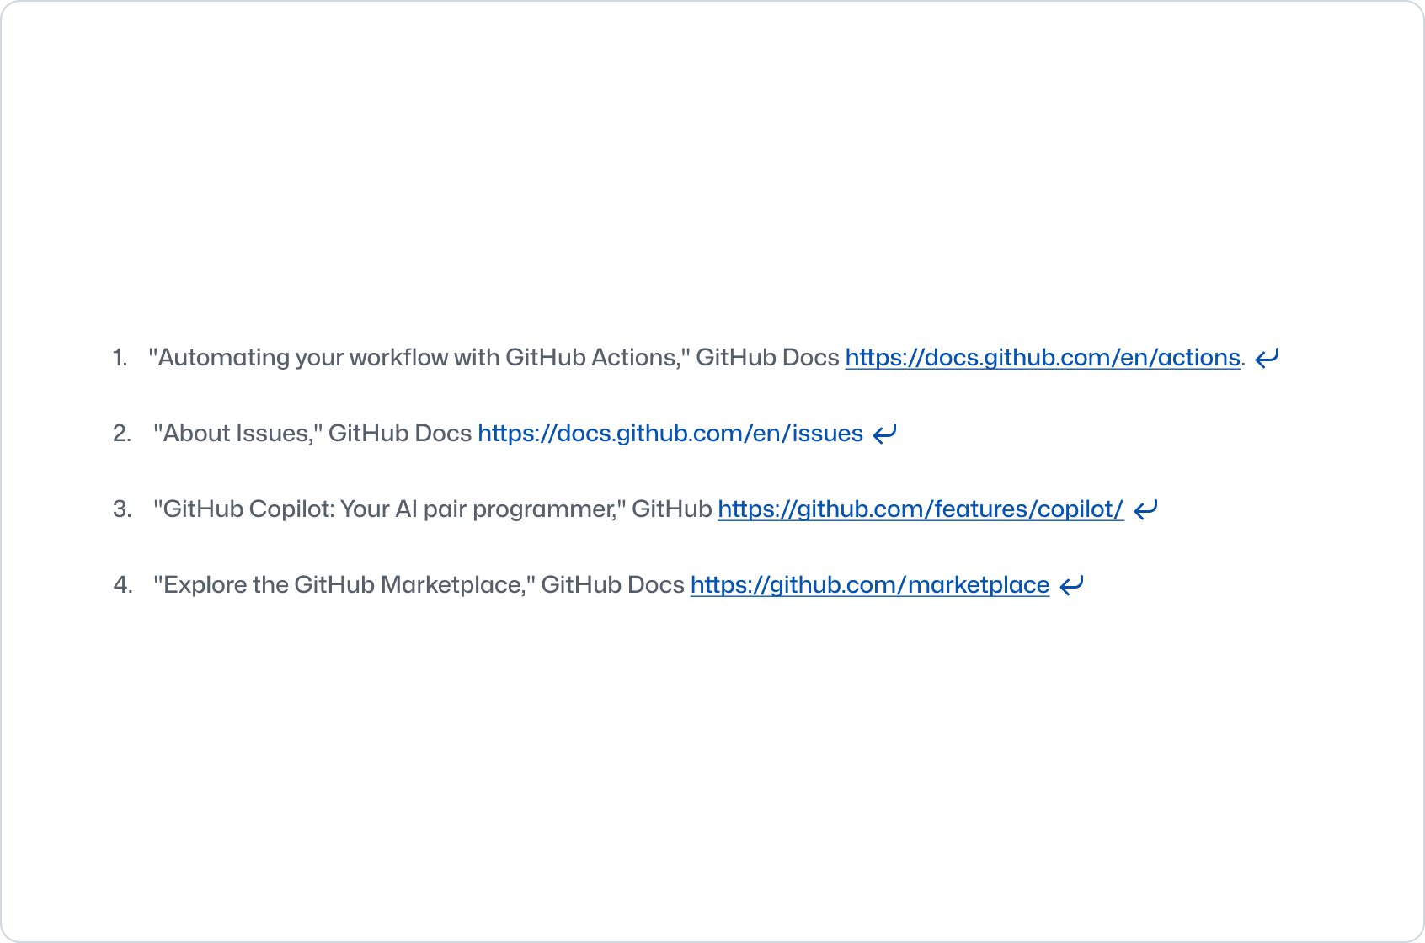This screenshot has height=943, width=1425.
Task: Click footnote number 2
Action: pos(122,434)
